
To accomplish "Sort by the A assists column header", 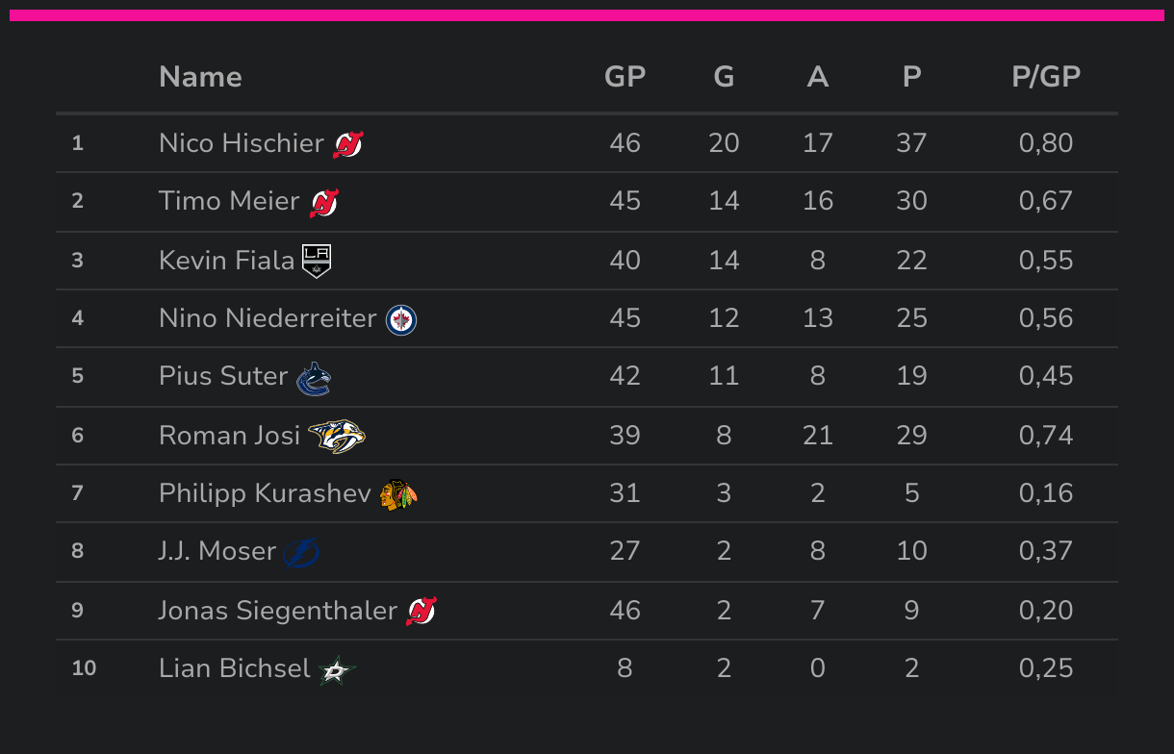I will coord(817,77).
